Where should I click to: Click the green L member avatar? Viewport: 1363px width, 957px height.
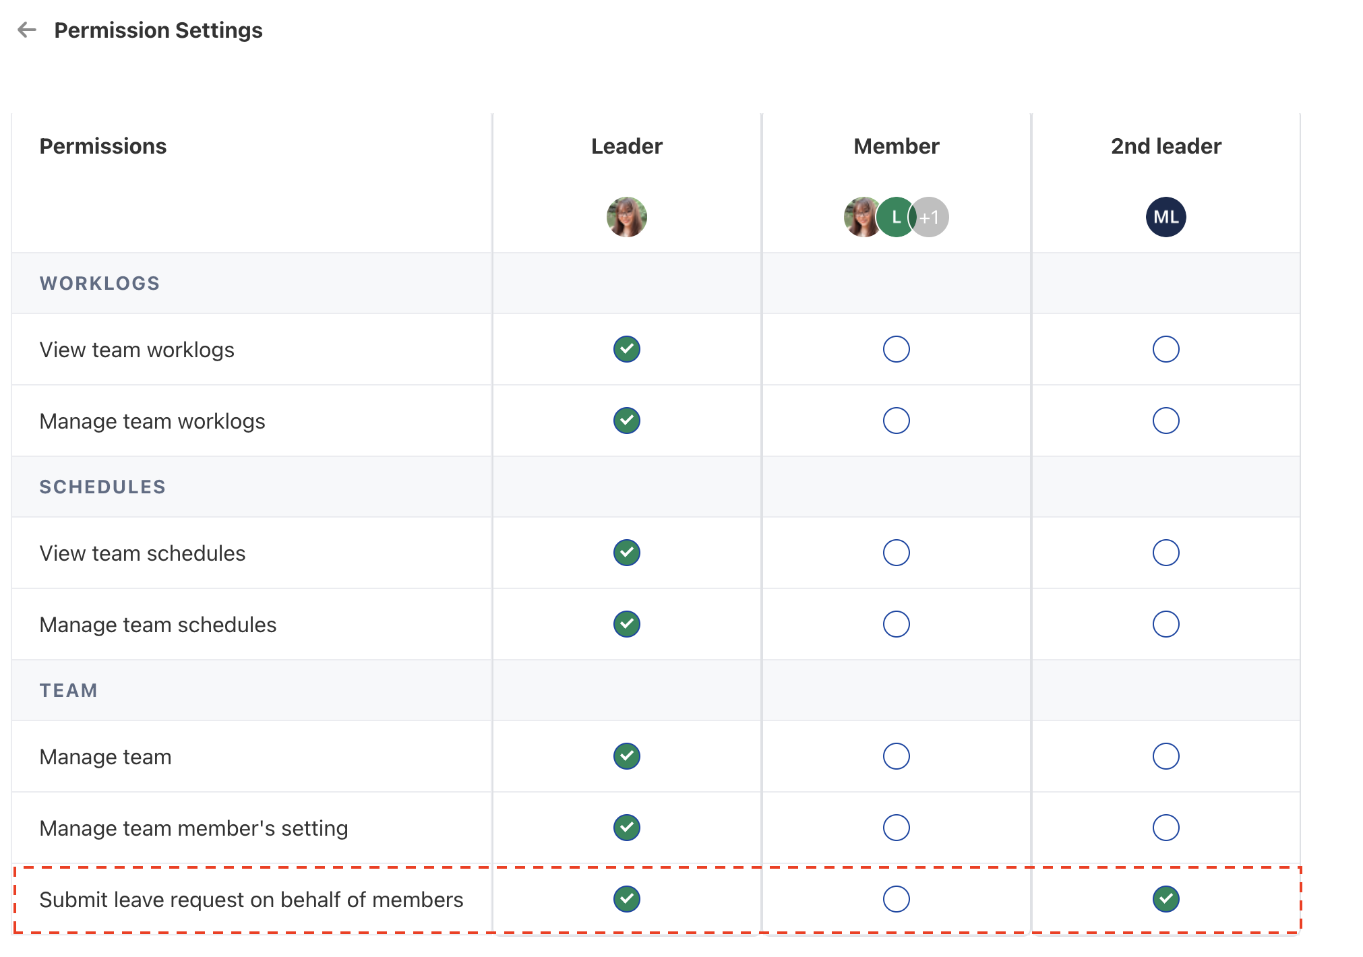pos(895,217)
